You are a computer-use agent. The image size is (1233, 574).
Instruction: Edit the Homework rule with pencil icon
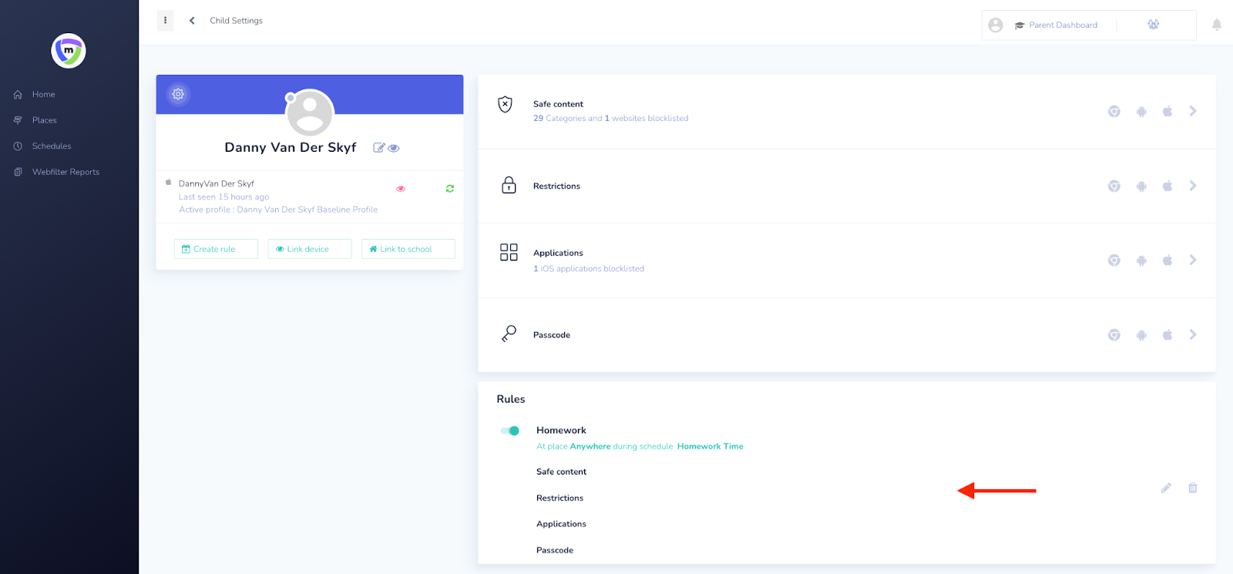1166,488
